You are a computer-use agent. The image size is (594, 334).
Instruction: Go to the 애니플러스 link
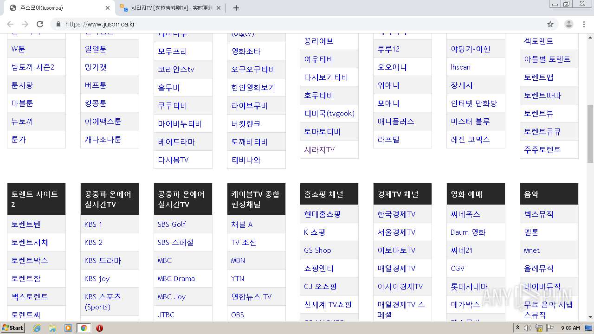tap(396, 121)
